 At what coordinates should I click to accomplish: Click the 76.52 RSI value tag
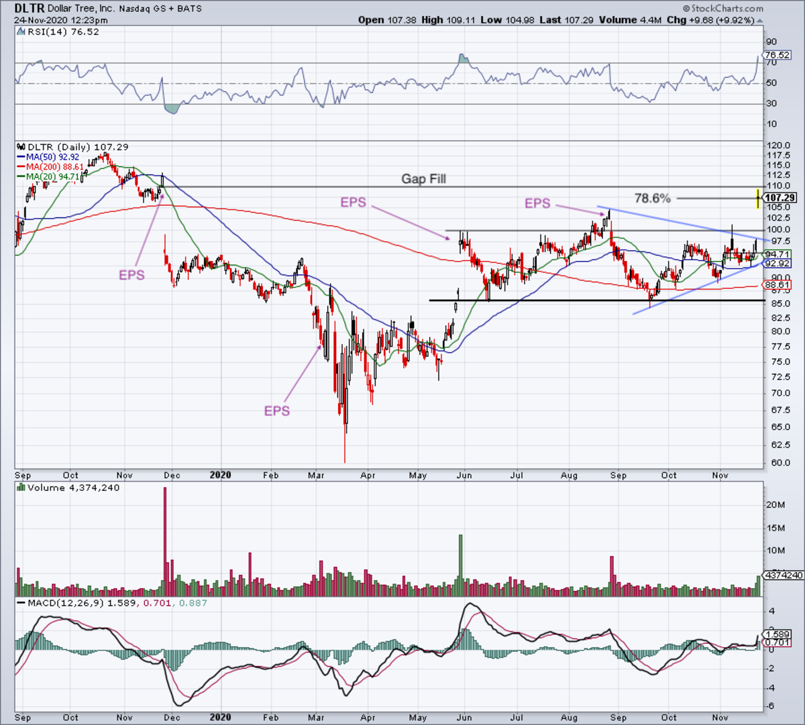coord(777,55)
